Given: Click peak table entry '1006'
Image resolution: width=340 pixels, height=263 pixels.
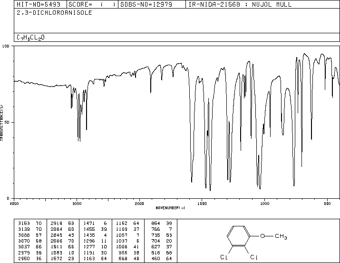Looking at the screenshot, I should [122, 247].
